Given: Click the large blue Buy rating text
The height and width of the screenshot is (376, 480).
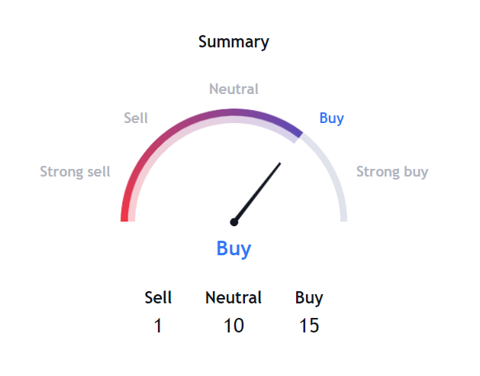Looking at the screenshot, I should pyautogui.click(x=234, y=248).
